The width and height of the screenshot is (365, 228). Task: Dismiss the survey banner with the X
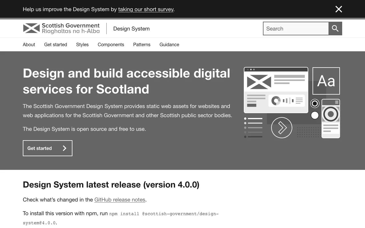click(338, 9)
